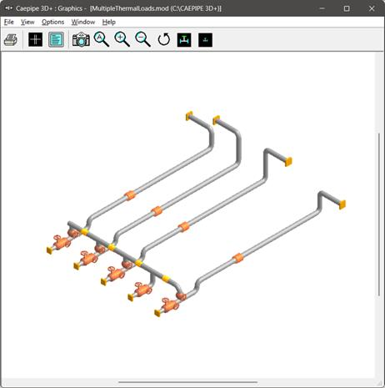Click the printer icon in toolbar
Image resolution: width=385 pixels, height=388 pixels.
[11, 39]
